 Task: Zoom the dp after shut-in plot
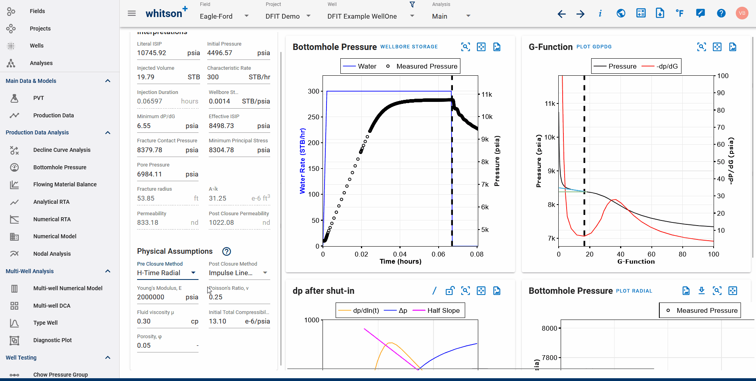tap(466, 291)
